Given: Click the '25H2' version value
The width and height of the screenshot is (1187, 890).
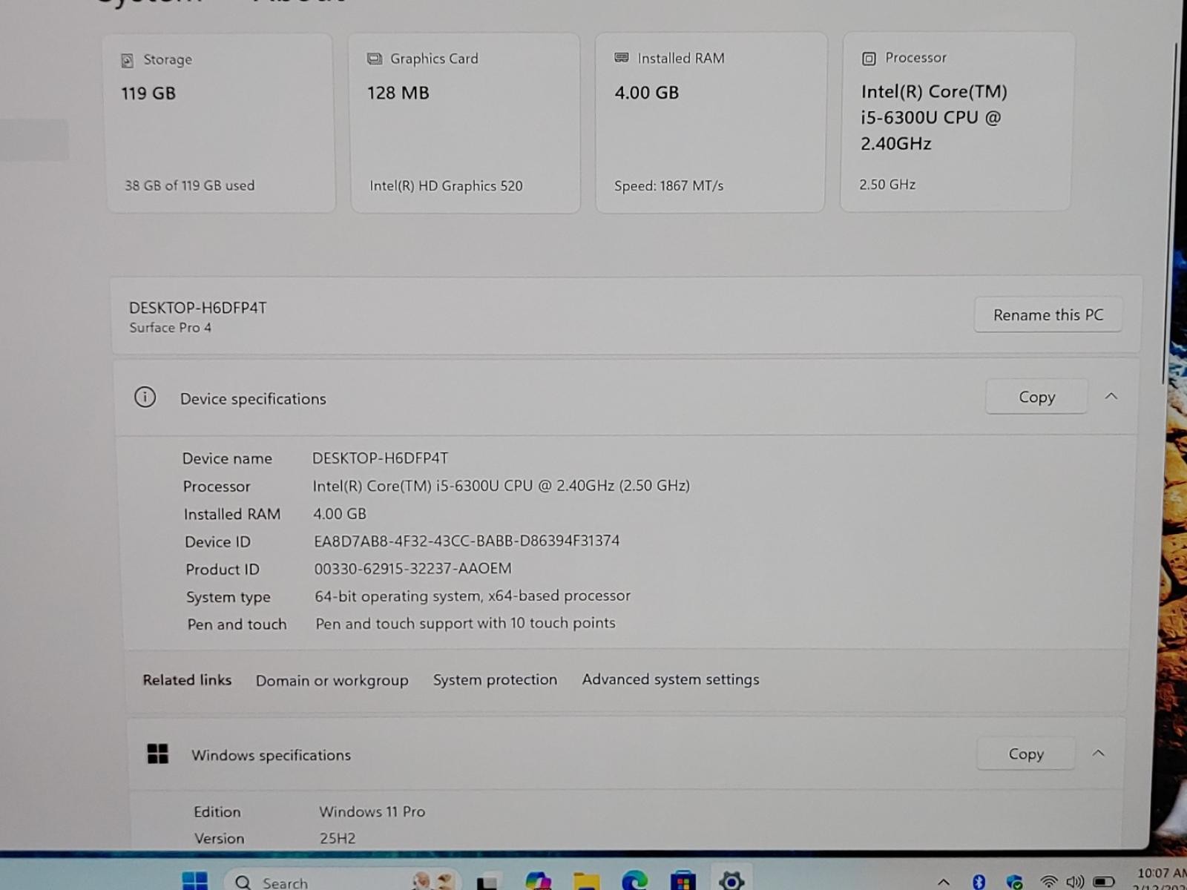Looking at the screenshot, I should click(338, 839).
